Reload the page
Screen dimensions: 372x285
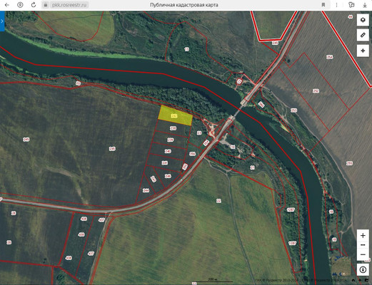pos(34,5)
